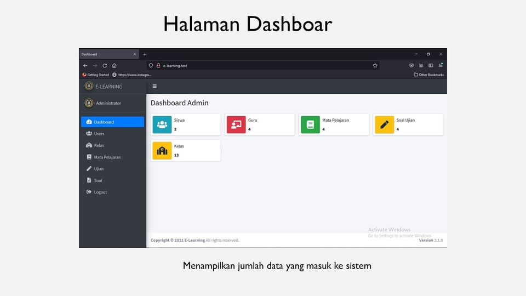Screen dimensions: 526x296
Task: Click the browser forward arrow
Action: click(x=95, y=66)
